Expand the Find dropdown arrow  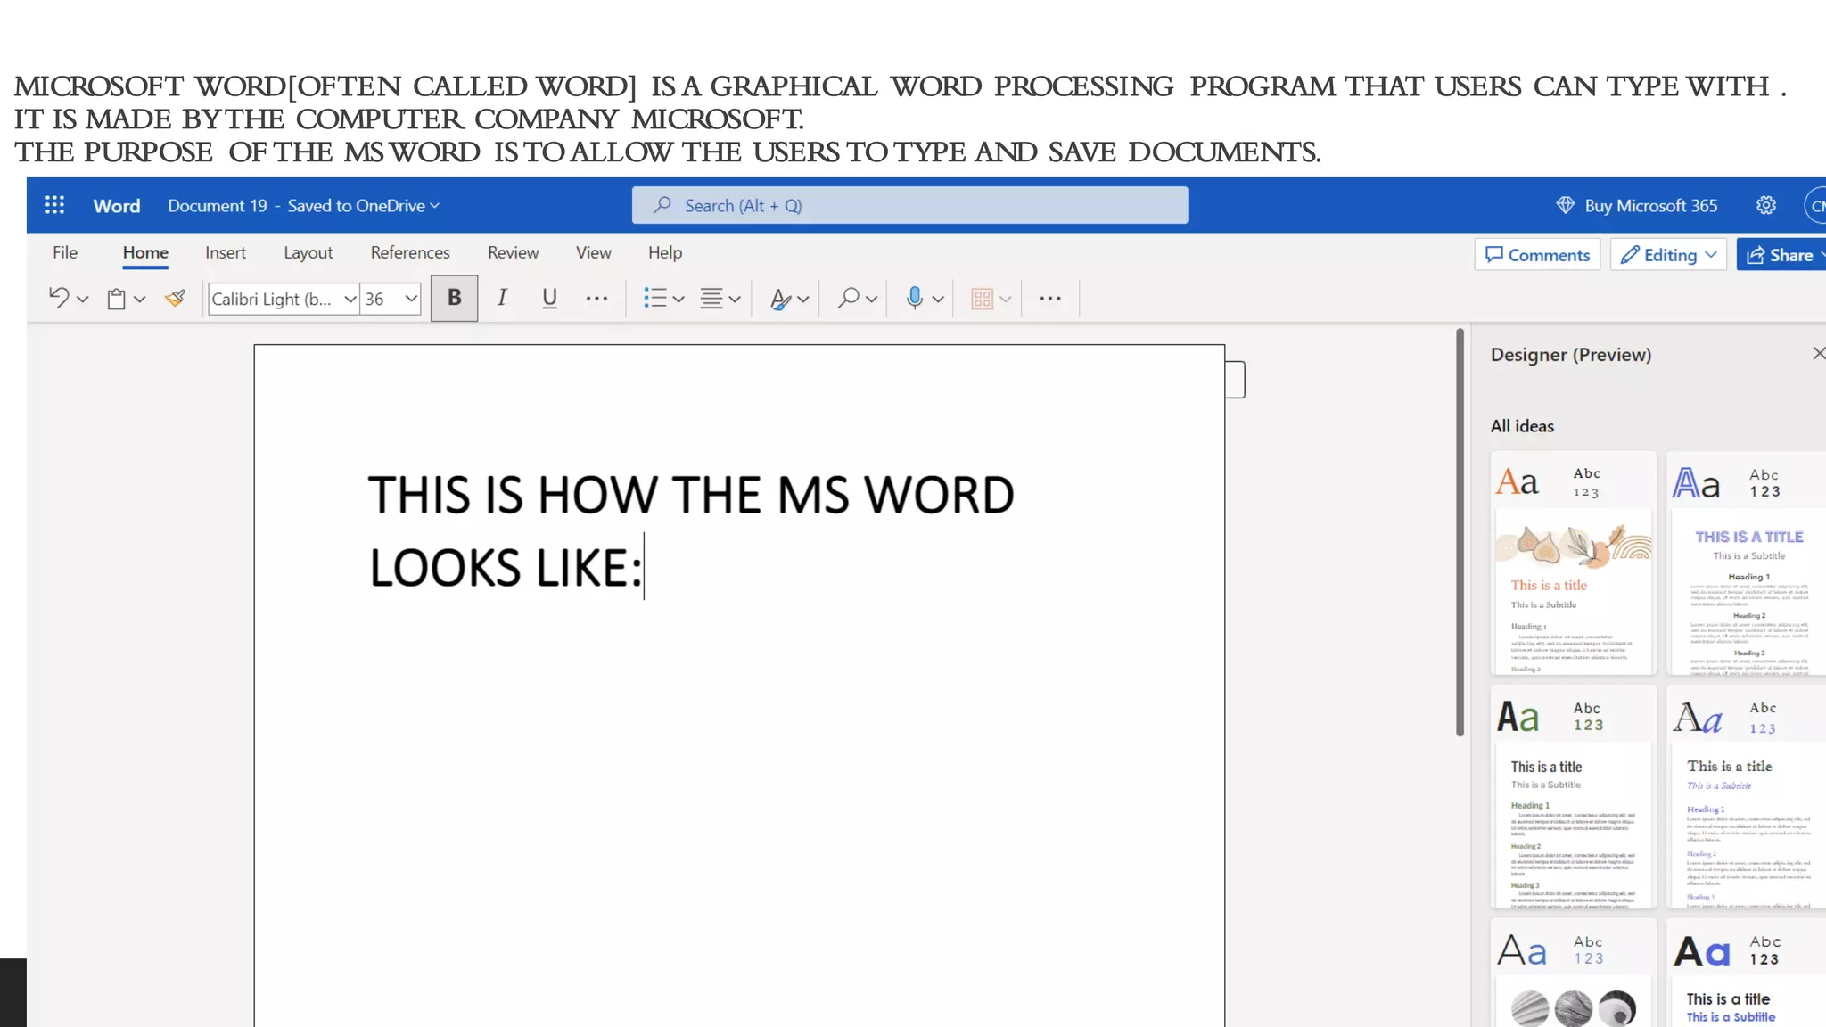(872, 300)
